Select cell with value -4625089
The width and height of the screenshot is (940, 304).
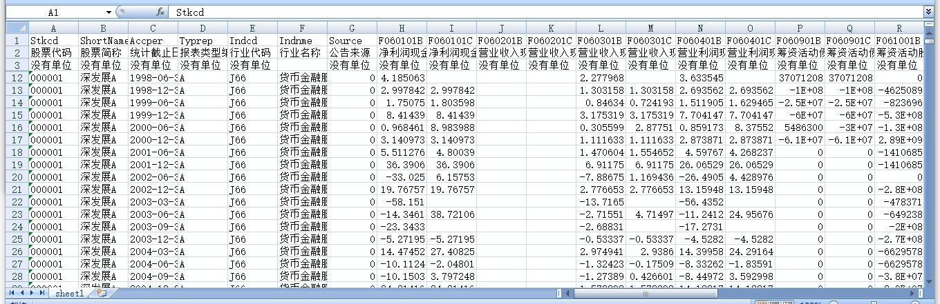tap(899, 90)
